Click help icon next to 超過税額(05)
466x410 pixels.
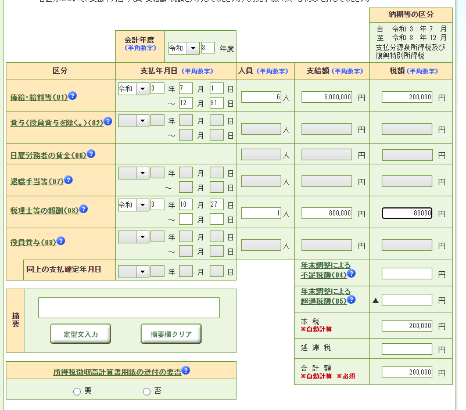click(351, 300)
